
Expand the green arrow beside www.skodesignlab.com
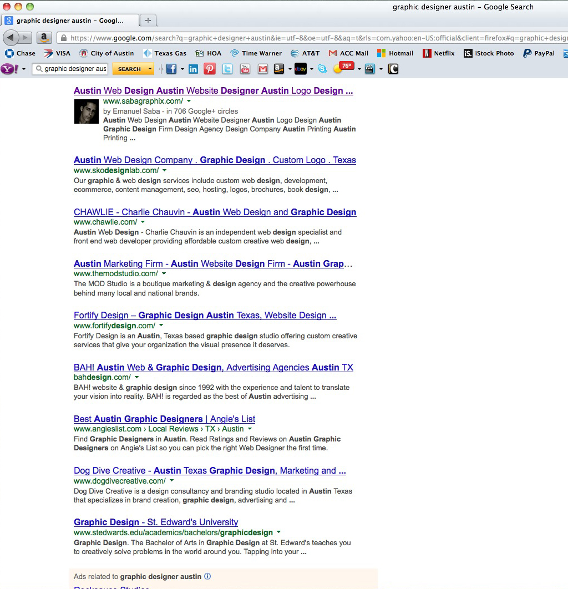pos(164,170)
